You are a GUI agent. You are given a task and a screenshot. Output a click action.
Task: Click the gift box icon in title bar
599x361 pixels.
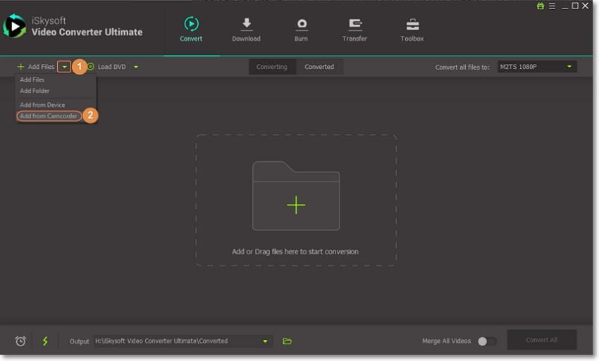point(541,6)
